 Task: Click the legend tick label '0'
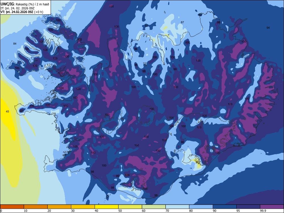1,211
